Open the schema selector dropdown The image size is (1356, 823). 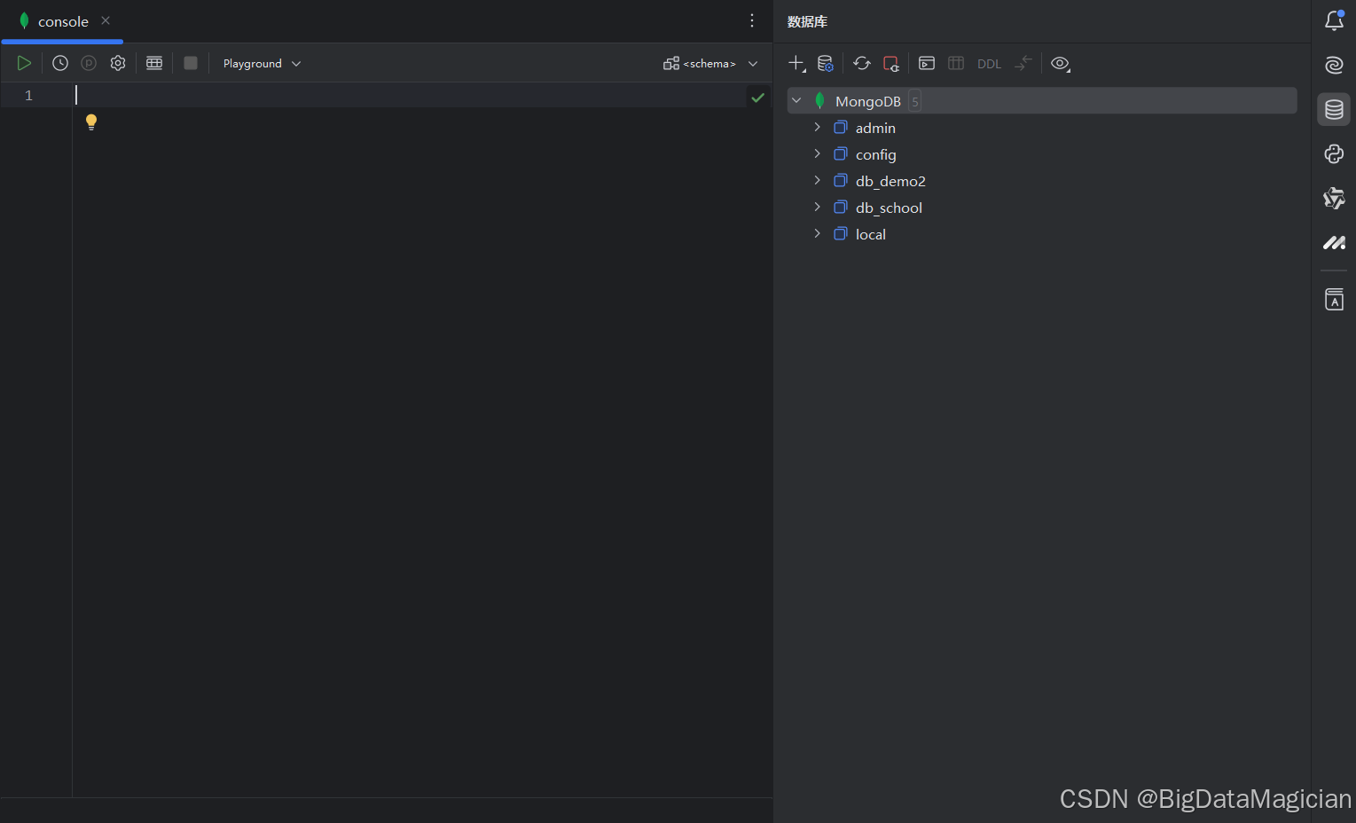tap(710, 64)
